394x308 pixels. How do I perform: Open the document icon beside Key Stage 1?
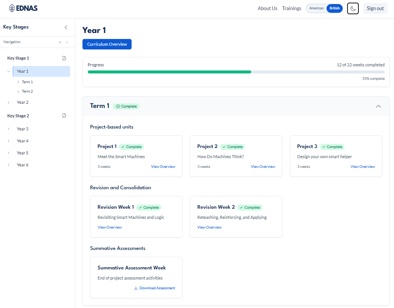tap(64, 58)
